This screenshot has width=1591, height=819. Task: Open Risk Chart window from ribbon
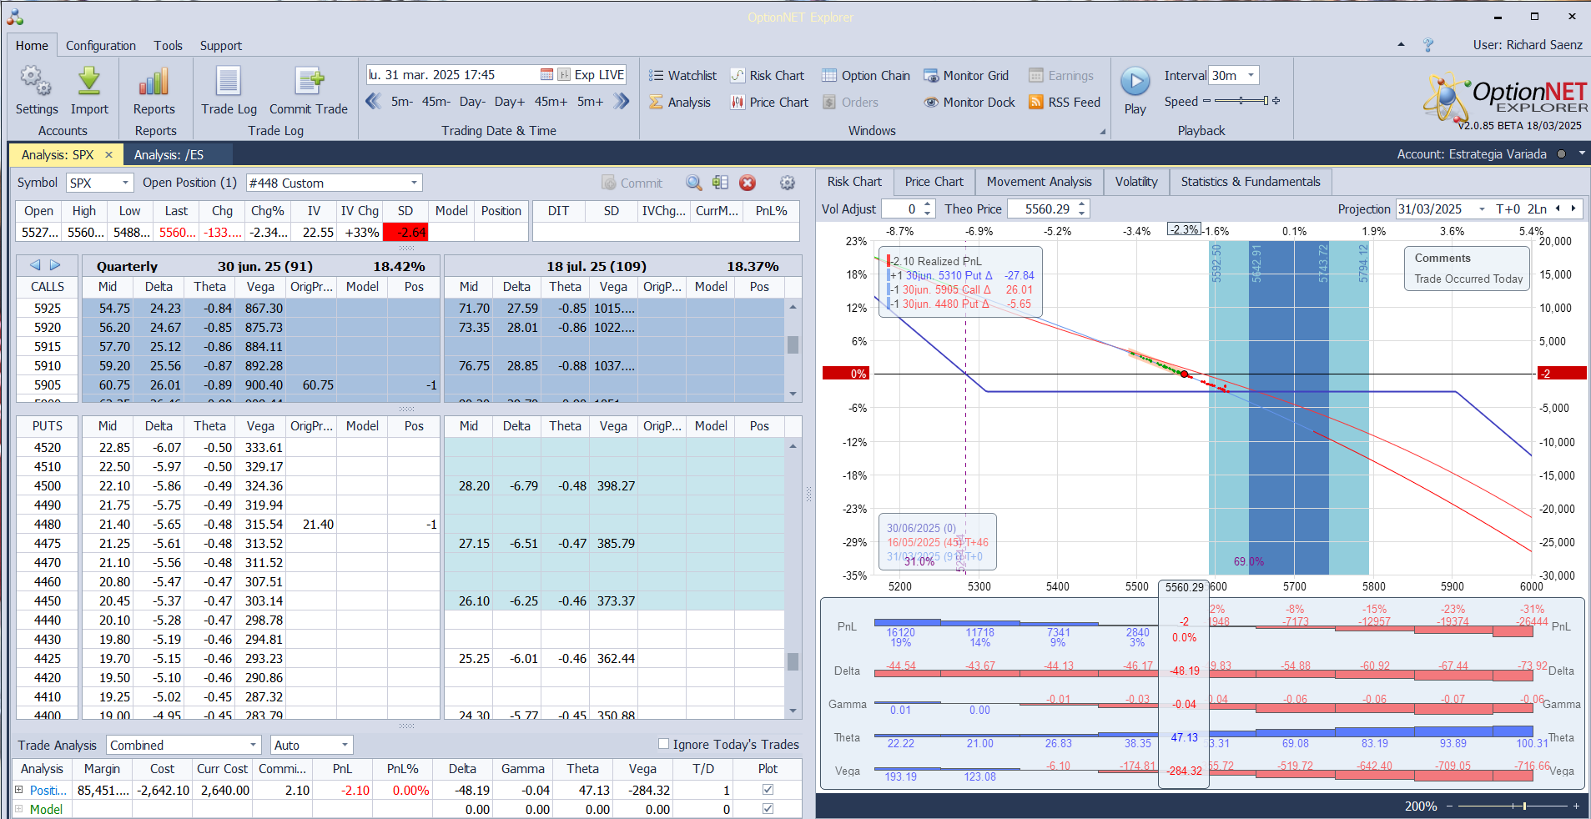pos(768,75)
